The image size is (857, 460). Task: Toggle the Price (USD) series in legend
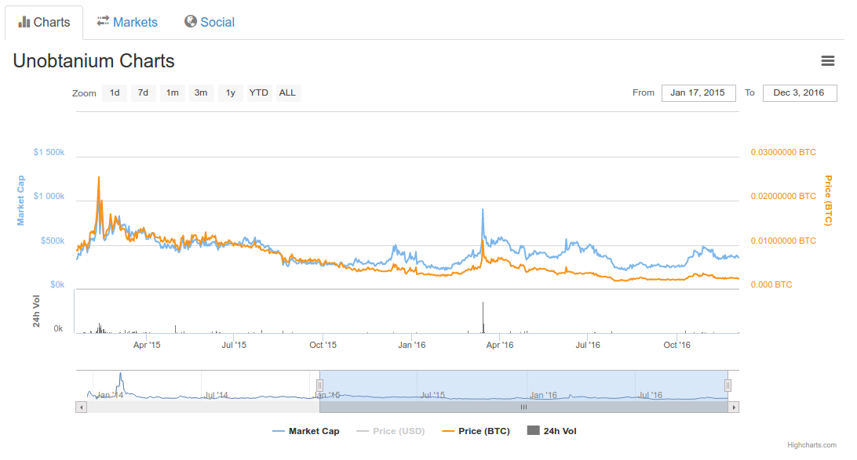pyautogui.click(x=391, y=431)
